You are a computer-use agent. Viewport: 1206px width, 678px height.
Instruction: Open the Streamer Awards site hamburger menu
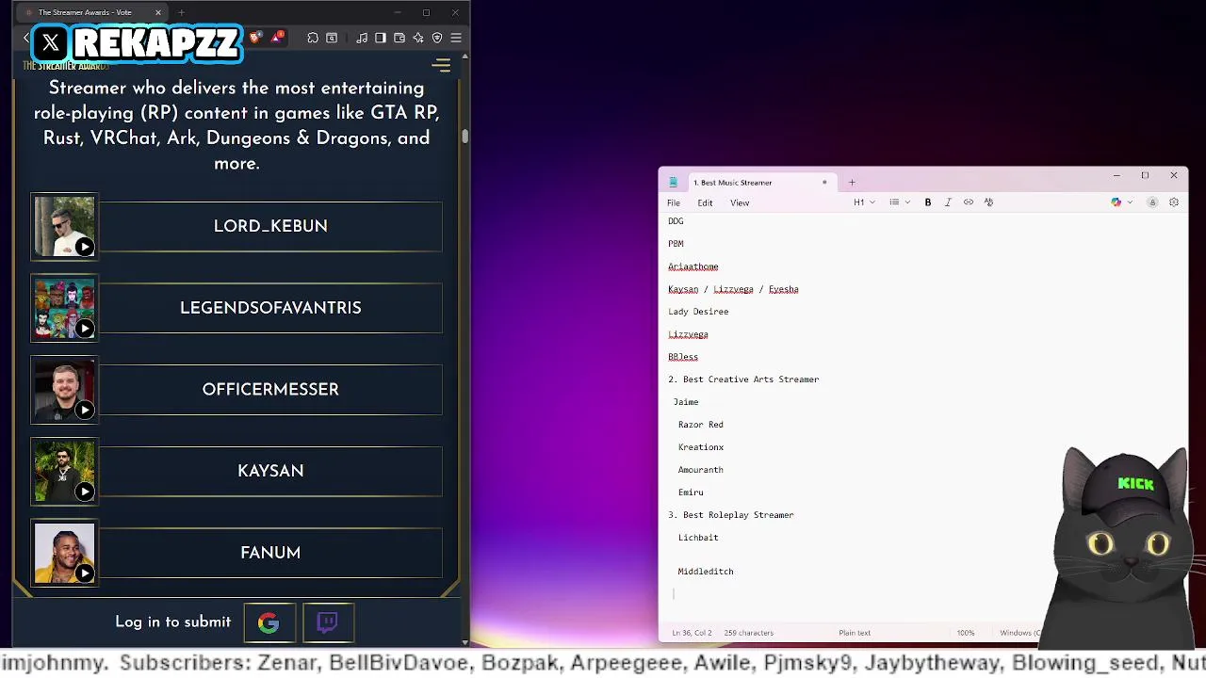(x=441, y=65)
